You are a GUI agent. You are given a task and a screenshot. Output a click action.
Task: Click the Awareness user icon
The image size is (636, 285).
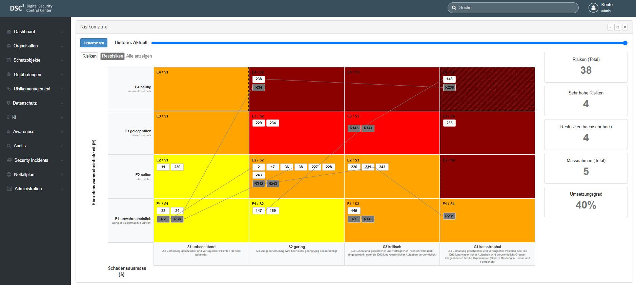click(8, 131)
